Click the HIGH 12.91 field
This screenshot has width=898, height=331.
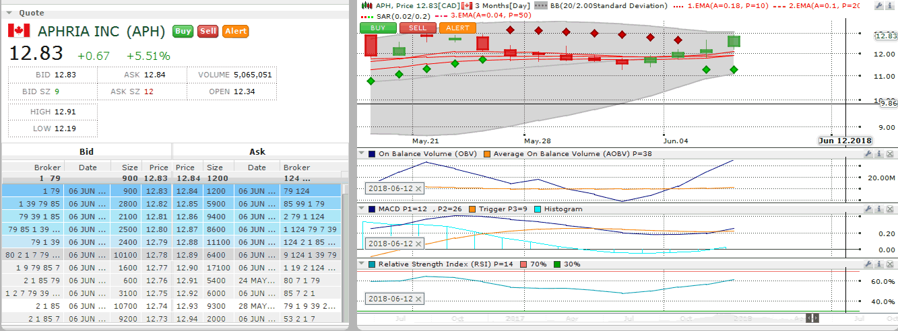(53, 112)
